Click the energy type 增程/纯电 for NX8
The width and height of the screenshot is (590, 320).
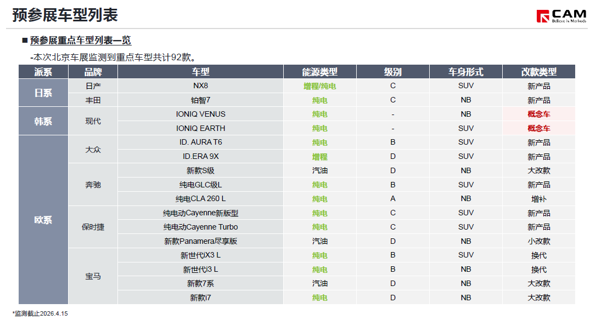point(320,86)
